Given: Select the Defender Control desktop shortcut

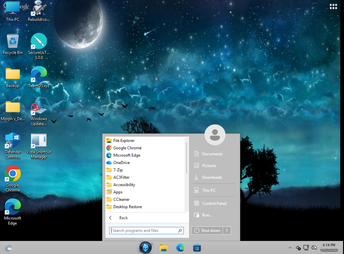Looking at the screenshot, I should [13, 141].
